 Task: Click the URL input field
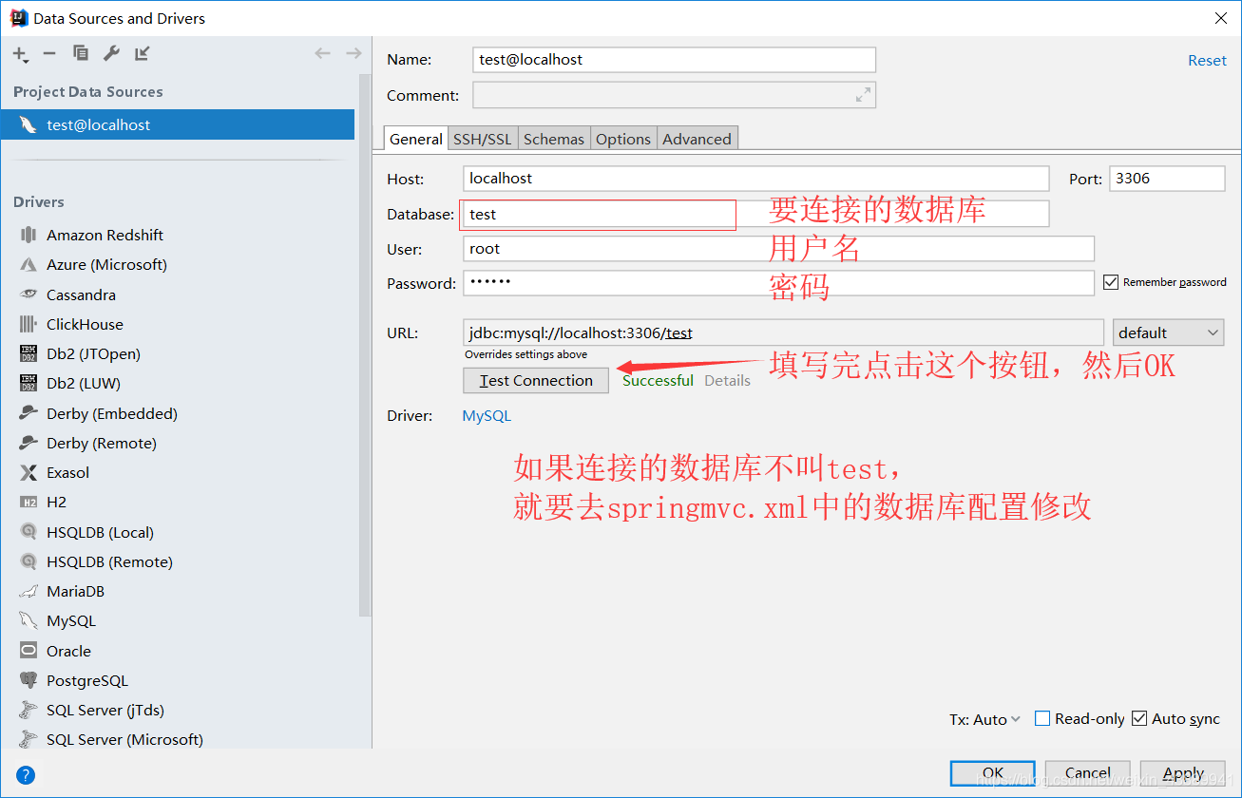click(x=784, y=332)
